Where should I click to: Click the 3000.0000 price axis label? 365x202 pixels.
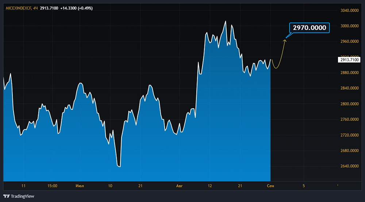pyautogui.click(x=349, y=26)
